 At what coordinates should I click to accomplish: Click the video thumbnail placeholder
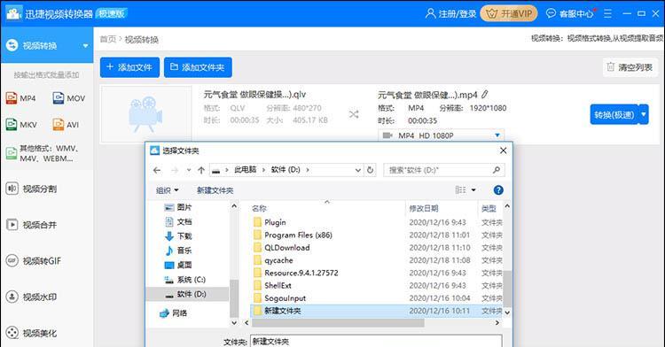click(146, 114)
